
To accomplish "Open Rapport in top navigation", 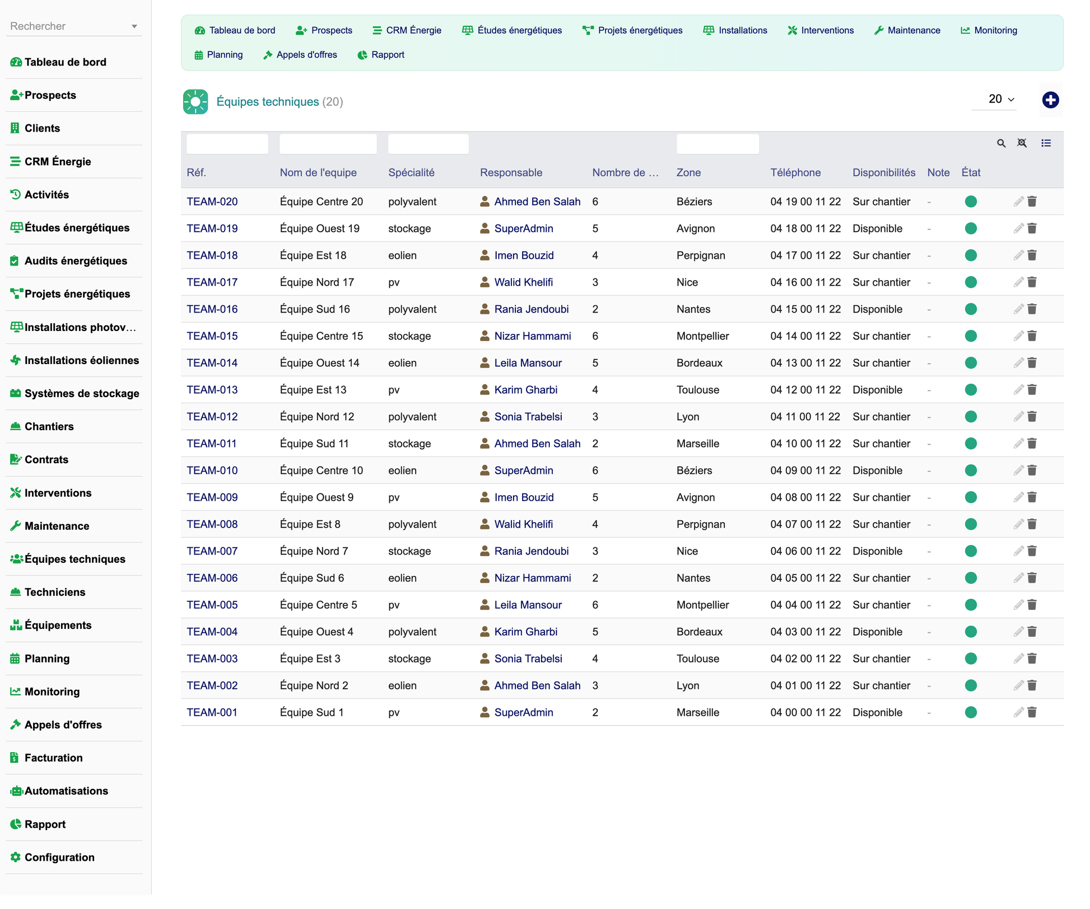I will pyautogui.click(x=381, y=55).
